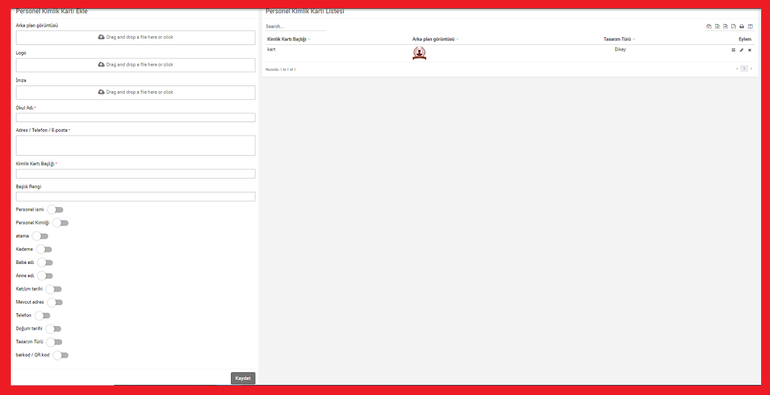
Task: Sort by Arka plan görüntüsü column
Action: pyautogui.click(x=434, y=39)
